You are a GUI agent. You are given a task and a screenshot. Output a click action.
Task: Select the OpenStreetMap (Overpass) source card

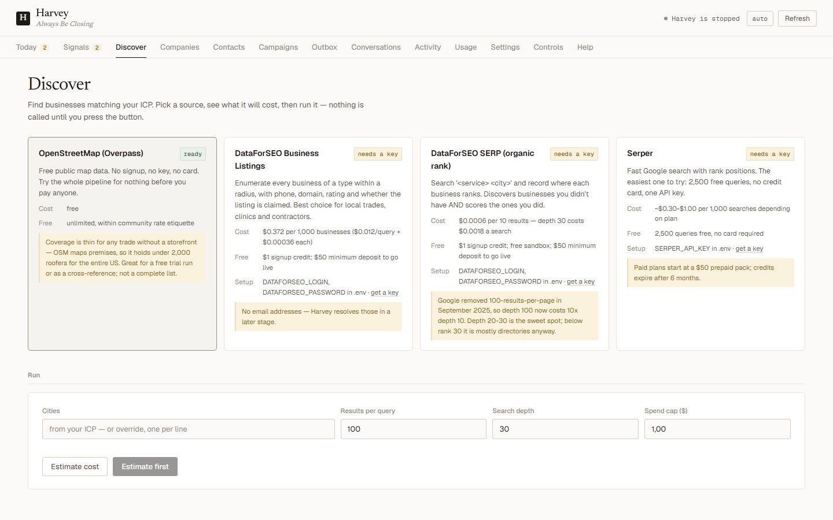pos(122,244)
